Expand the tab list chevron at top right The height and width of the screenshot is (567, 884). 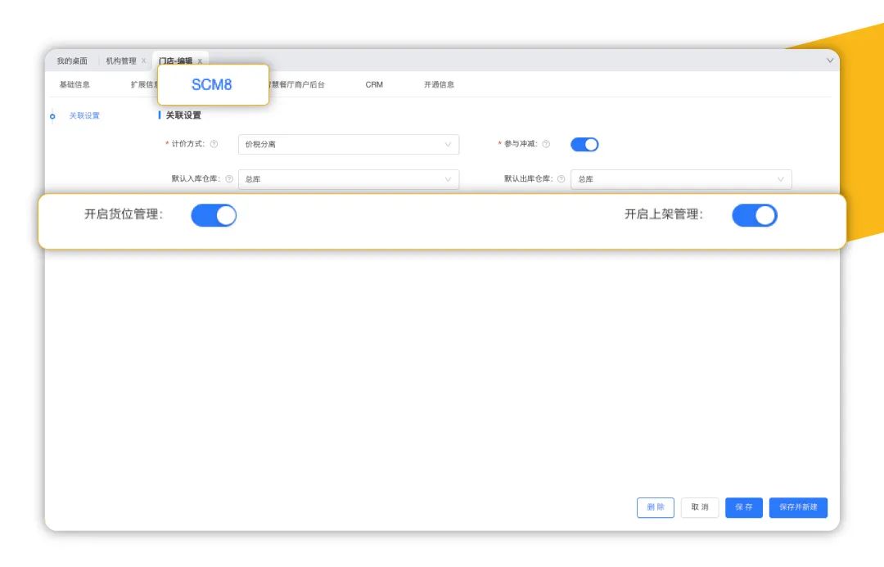tap(830, 61)
